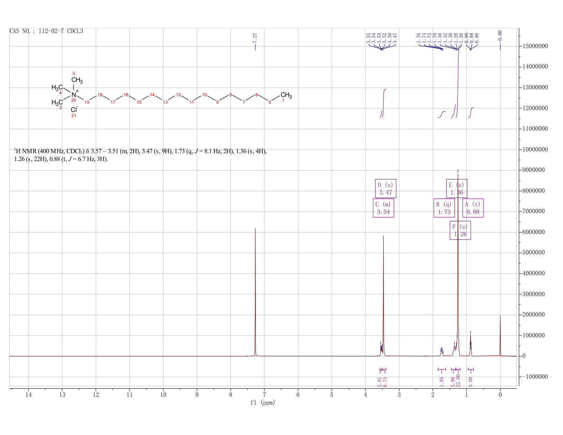
Task: Click the integral curve above 3.47 peak
Action: (x=384, y=103)
